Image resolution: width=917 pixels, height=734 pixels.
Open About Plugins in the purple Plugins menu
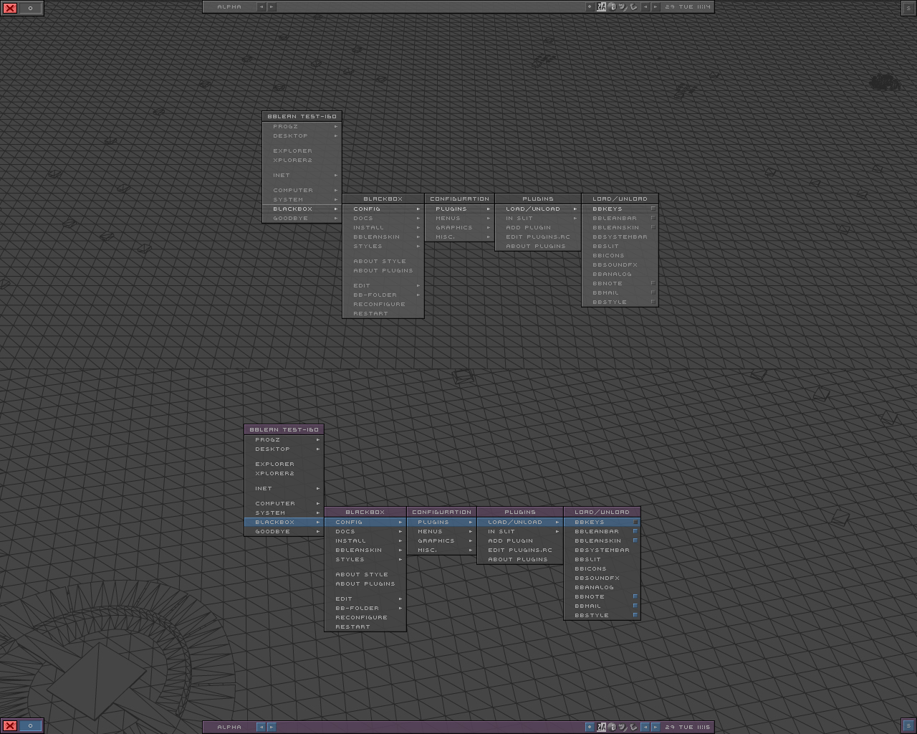[520, 559]
